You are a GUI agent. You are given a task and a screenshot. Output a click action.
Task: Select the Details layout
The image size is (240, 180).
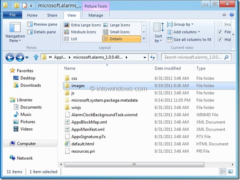tap(121, 39)
